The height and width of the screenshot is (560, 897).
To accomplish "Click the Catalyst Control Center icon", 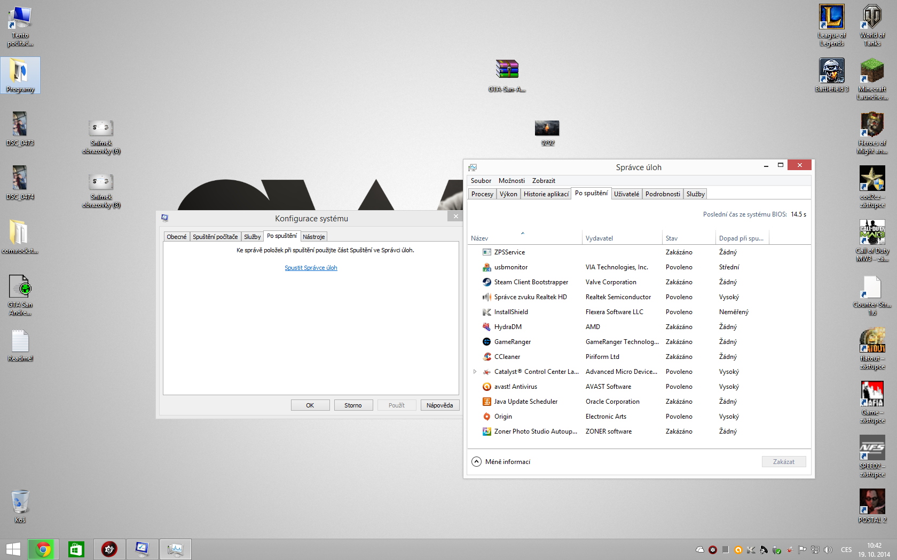I will pos(486,372).
